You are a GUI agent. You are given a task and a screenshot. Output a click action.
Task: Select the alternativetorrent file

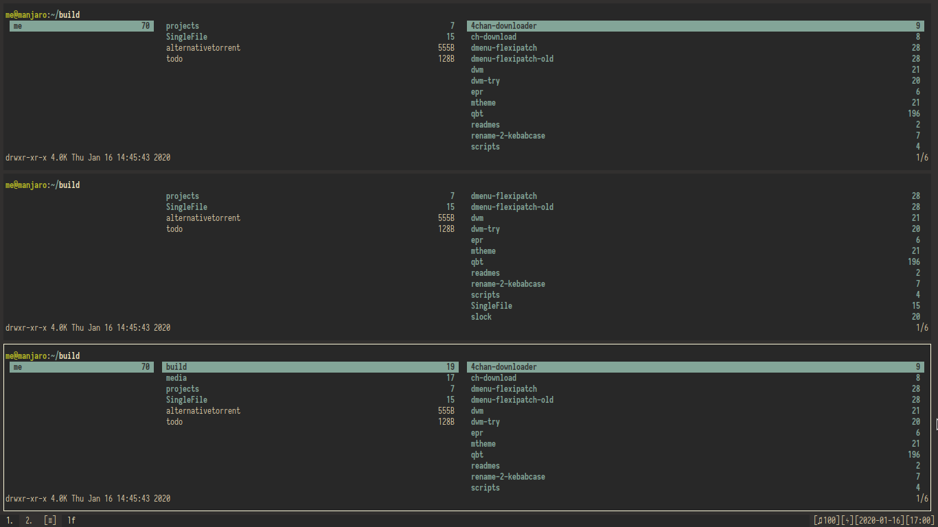point(203,47)
